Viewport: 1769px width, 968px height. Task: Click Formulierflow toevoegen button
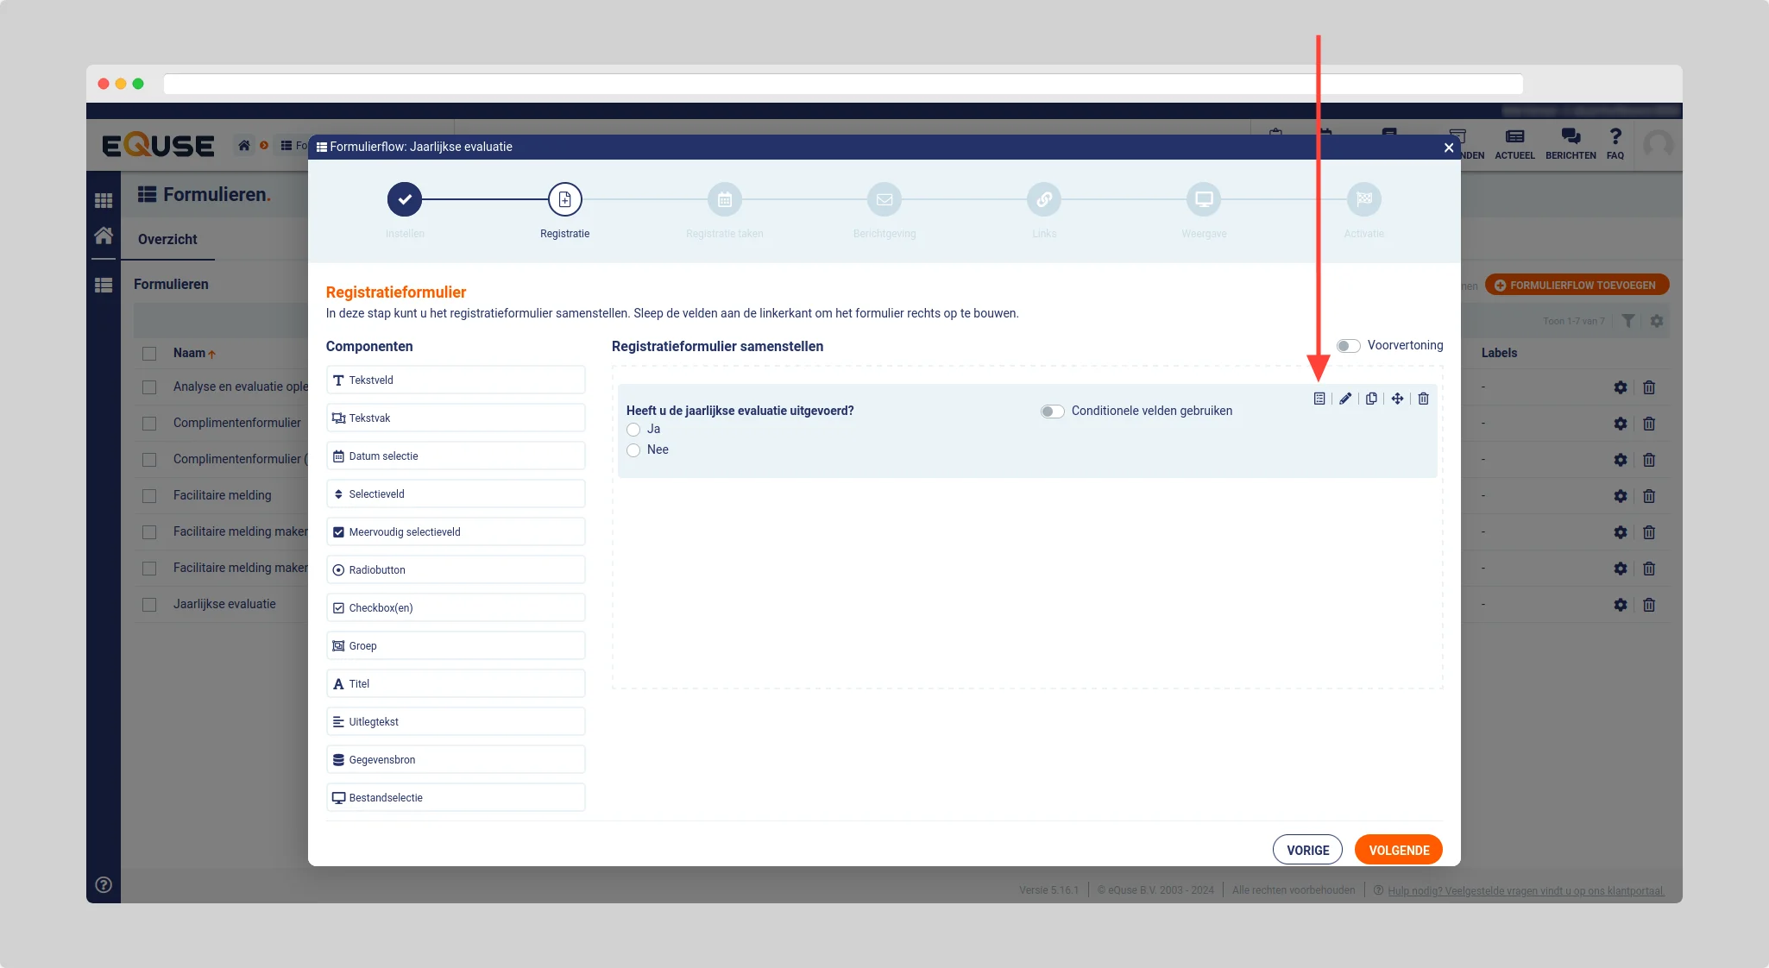[1577, 286]
